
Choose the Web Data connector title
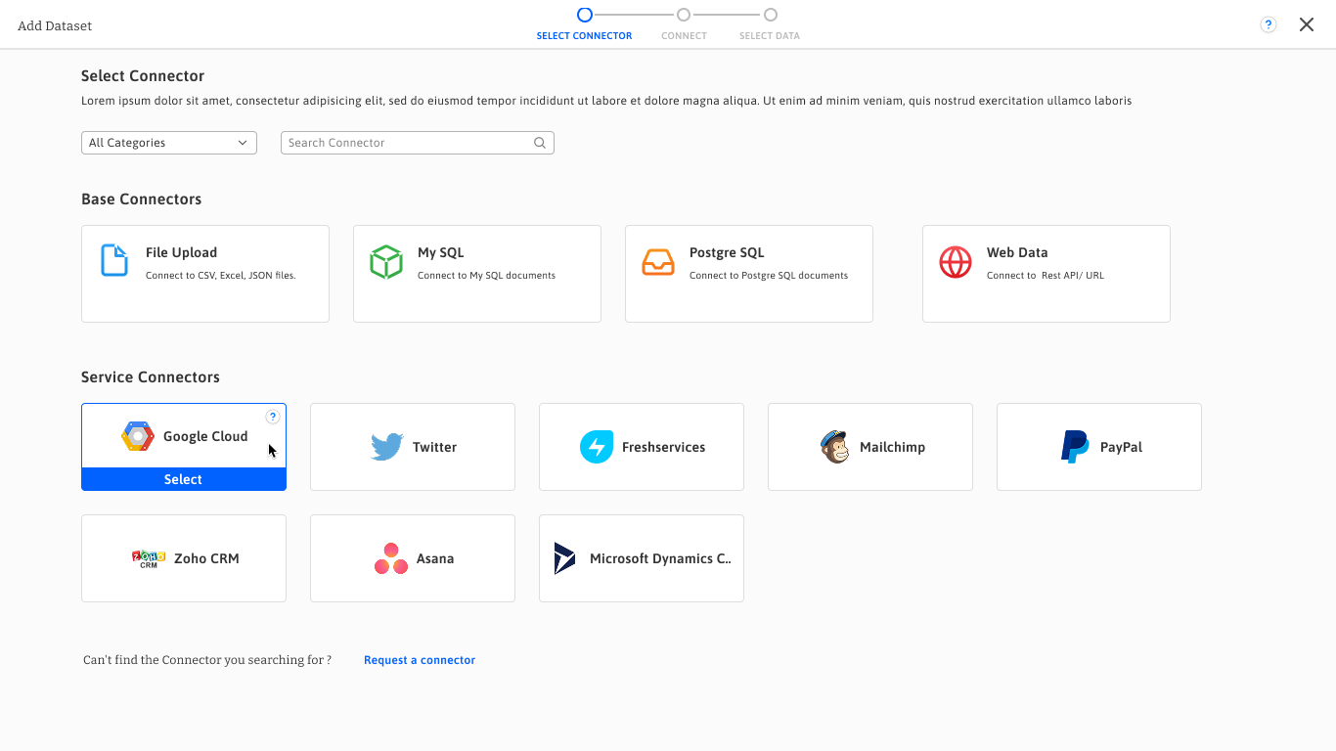(1017, 252)
